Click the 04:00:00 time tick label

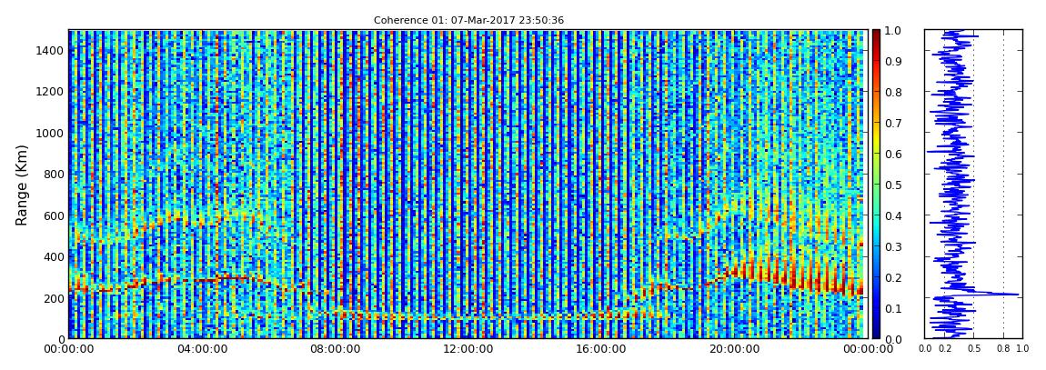pyautogui.click(x=201, y=349)
